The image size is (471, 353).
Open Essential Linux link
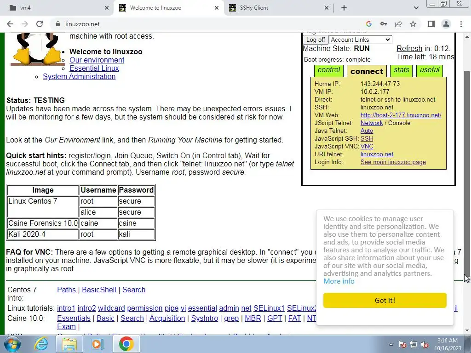pyautogui.click(x=94, y=68)
